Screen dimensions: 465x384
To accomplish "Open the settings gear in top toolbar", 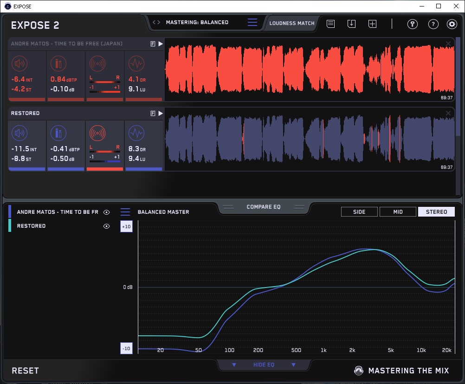I will pos(452,24).
